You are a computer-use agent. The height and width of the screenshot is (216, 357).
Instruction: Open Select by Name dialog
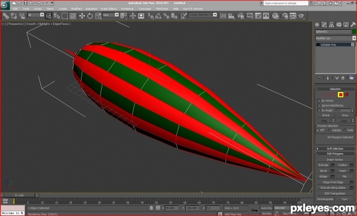[57, 15]
